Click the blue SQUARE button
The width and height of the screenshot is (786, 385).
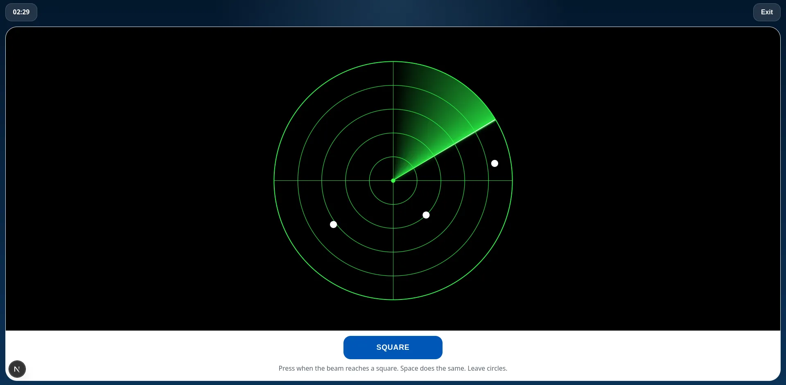[393, 347]
